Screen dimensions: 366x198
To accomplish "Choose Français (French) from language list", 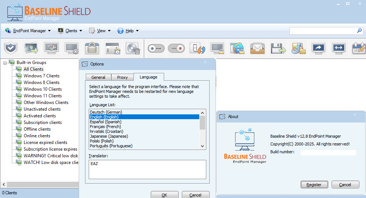I will (144, 127).
